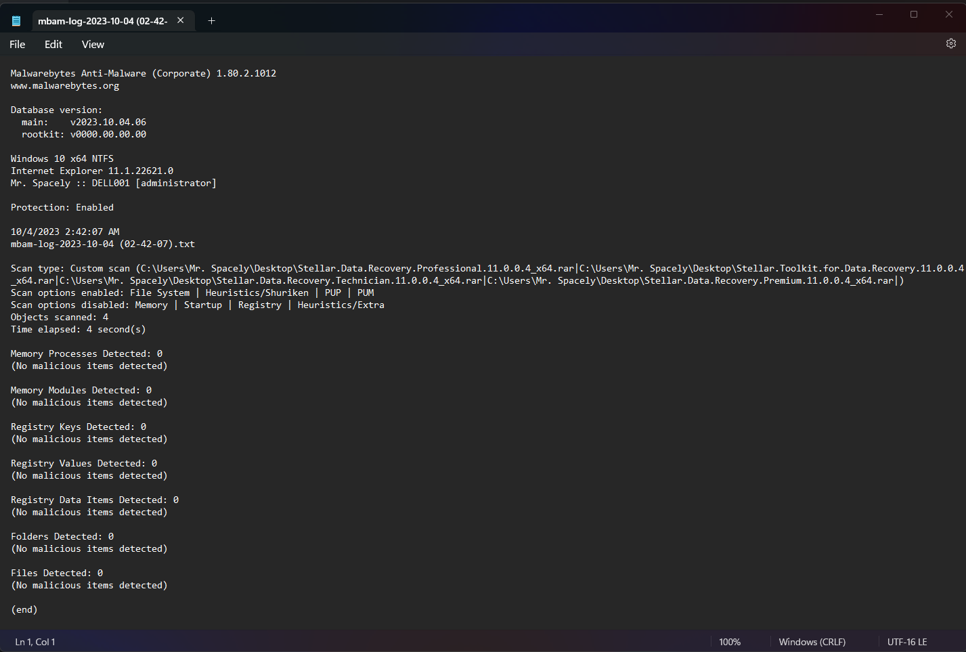Maximize the Notepad window

point(914,14)
